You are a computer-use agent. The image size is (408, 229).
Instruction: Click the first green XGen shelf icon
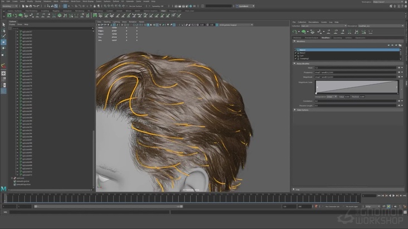pos(9,16)
